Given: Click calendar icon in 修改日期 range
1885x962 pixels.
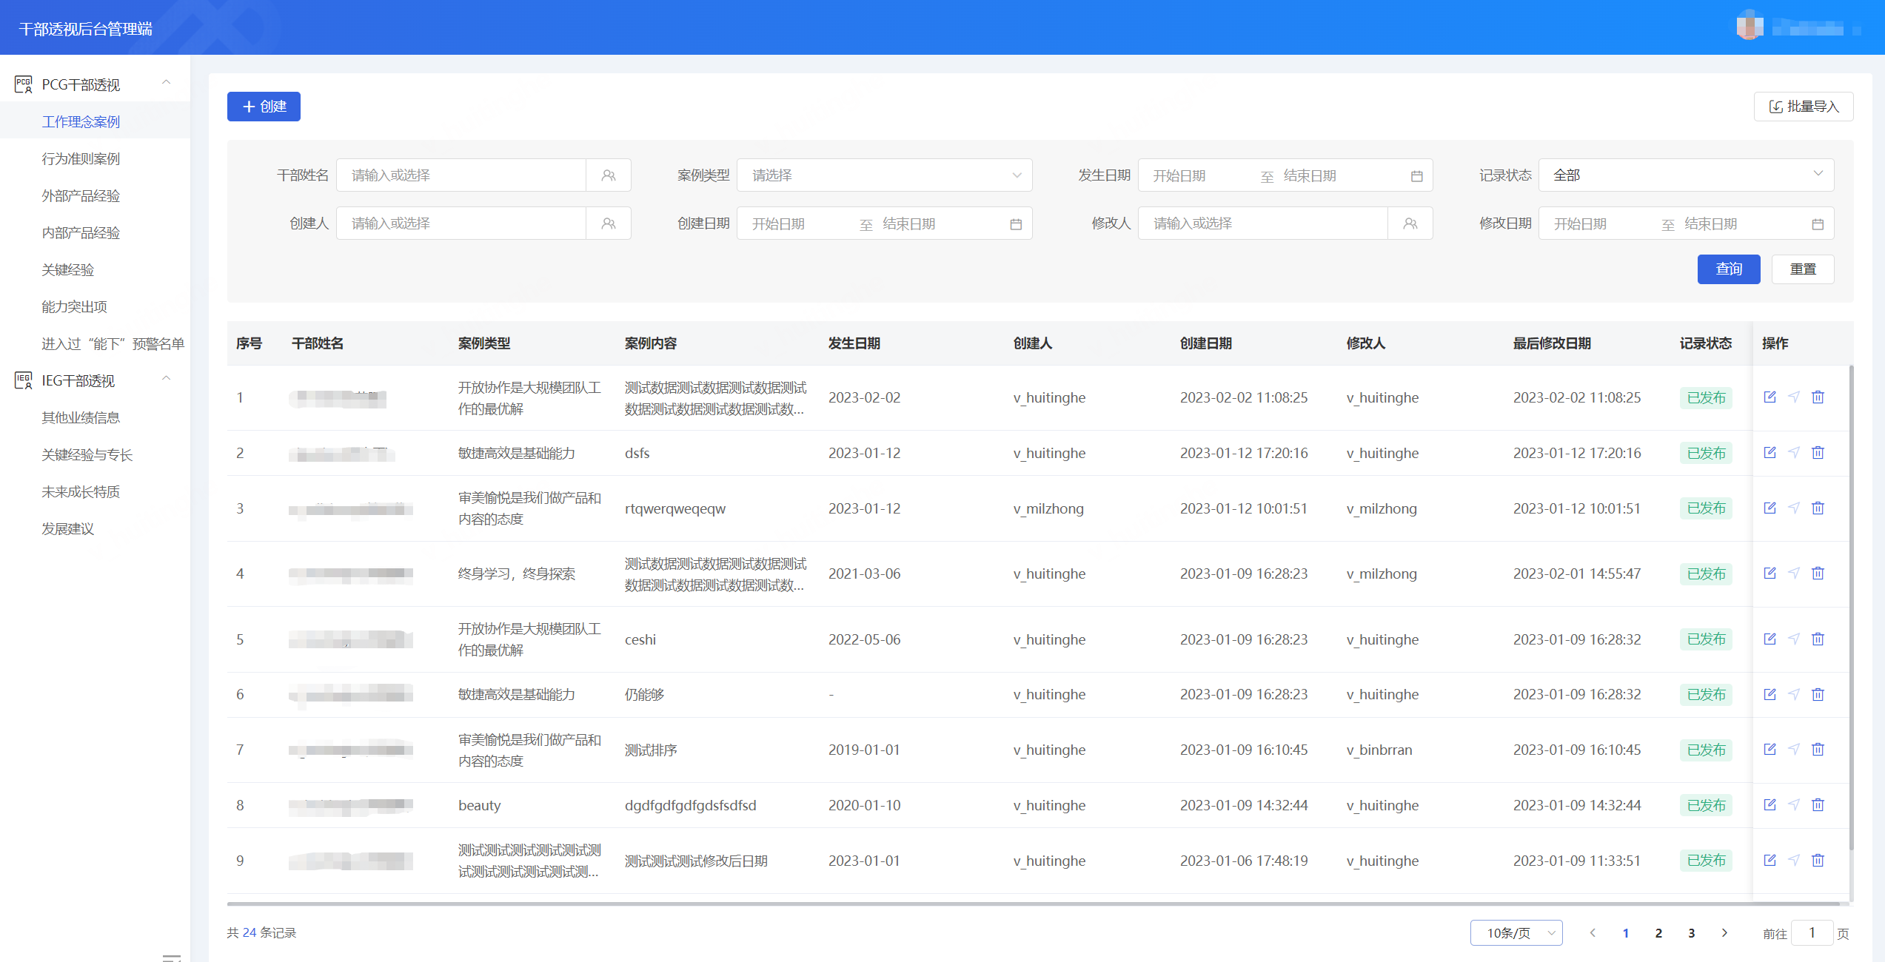Looking at the screenshot, I should (x=1818, y=224).
